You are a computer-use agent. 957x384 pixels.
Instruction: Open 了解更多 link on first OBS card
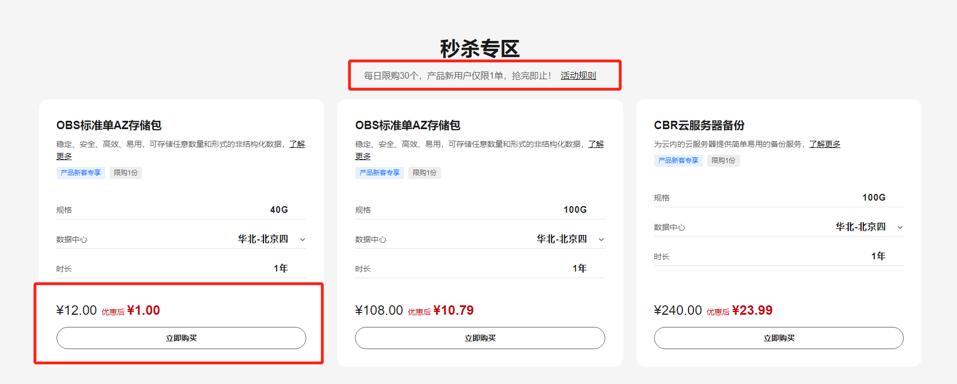point(297,144)
